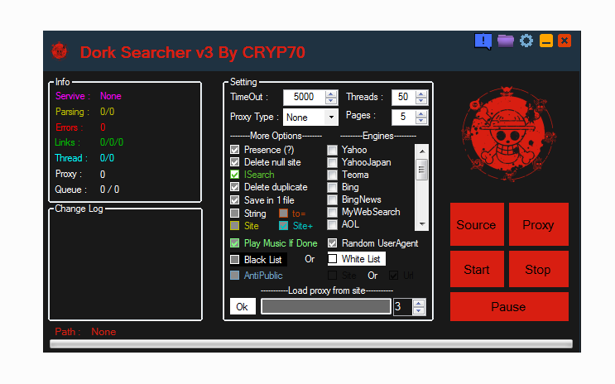Screen dimensions: 615x384
Task: Enable the BingNews engine
Action: point(332,199)
